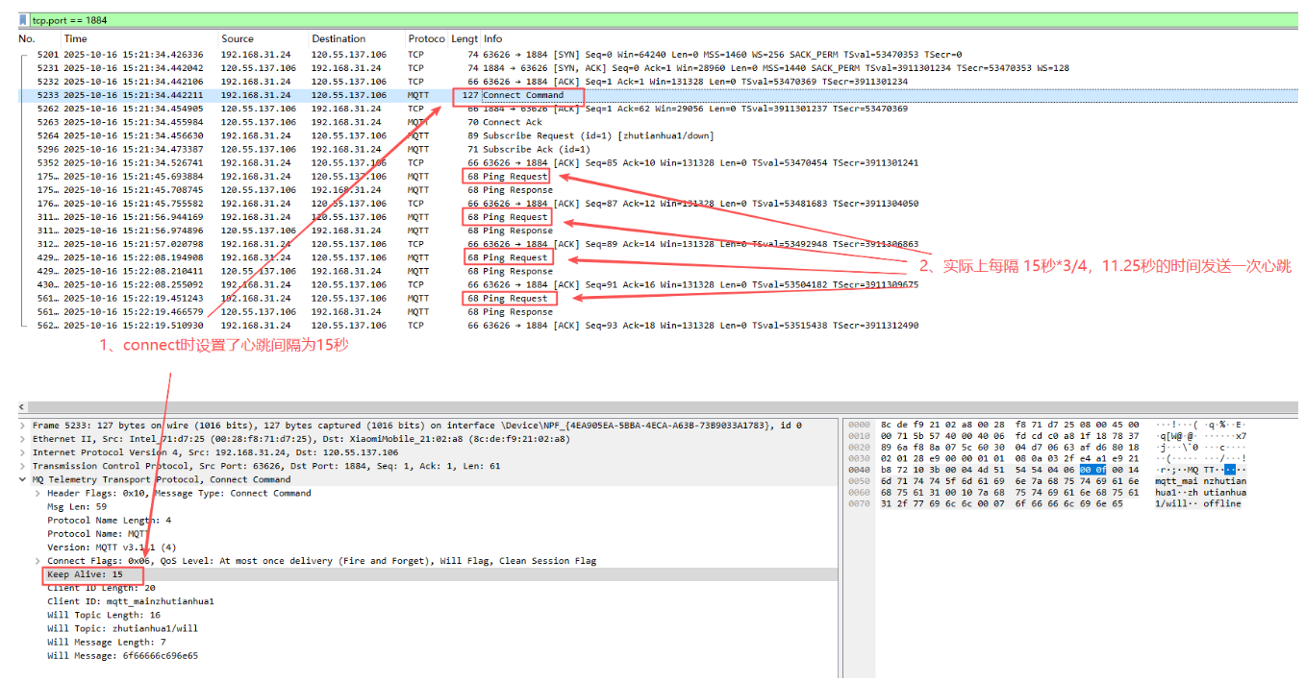Image resolution: width=1305 pixels, height=682 pixels.
Task: Select Protocol Name: MQTT field
Action: pos(97,533)
